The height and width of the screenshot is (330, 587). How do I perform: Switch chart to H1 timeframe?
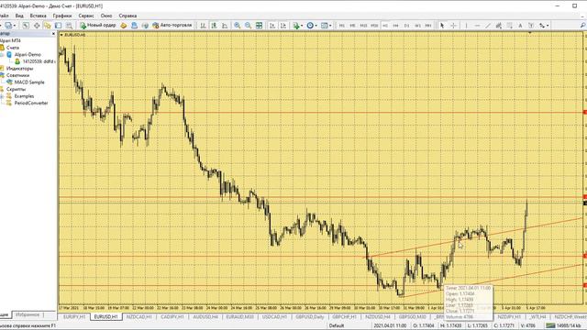tap(385, 26)
